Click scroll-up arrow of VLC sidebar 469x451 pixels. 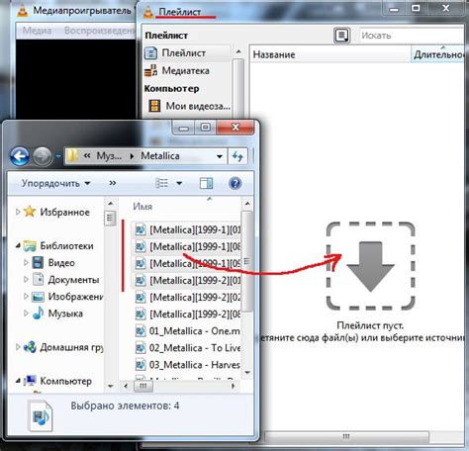point(238,51)
